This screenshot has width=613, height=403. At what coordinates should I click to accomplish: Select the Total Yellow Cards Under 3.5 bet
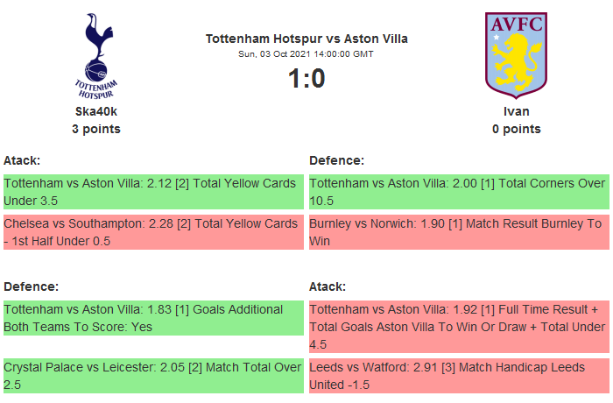click(153, 192)
